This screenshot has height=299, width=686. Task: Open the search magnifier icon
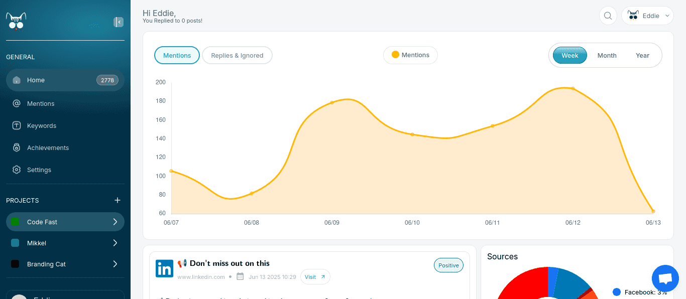[x=608, y=16]
